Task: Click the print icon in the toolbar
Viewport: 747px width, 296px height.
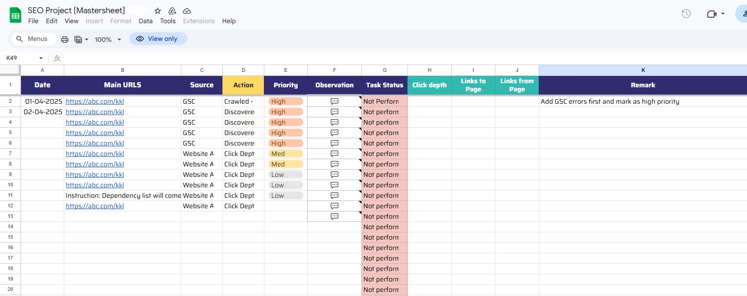Action: [x=65, y=40]
